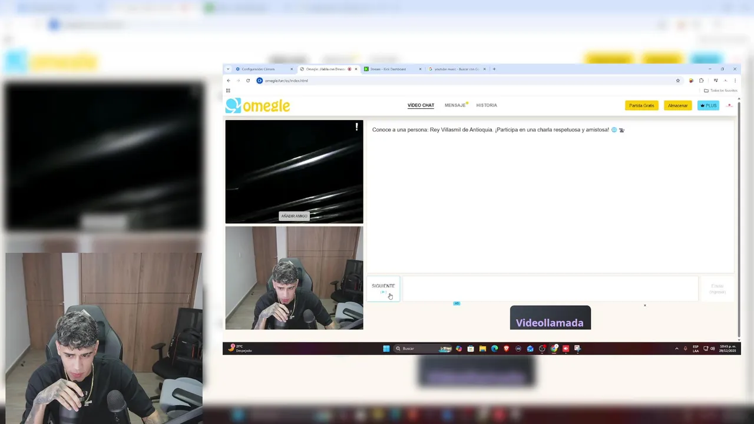Viewport: 754px width, 424px height.
Task: Open the HISTORIA tab
Action: (487, 105)
